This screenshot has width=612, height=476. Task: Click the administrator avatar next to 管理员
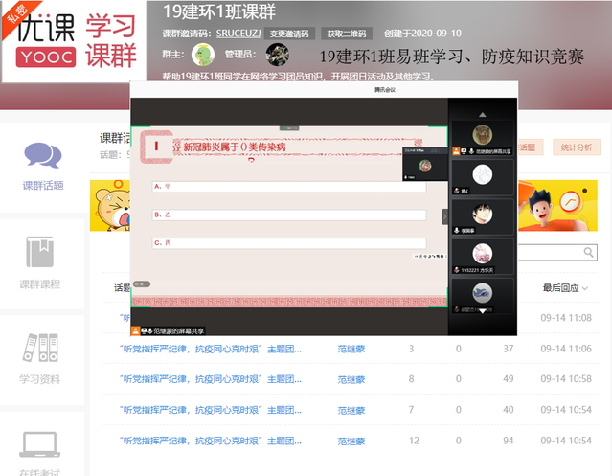click(277, 55)
